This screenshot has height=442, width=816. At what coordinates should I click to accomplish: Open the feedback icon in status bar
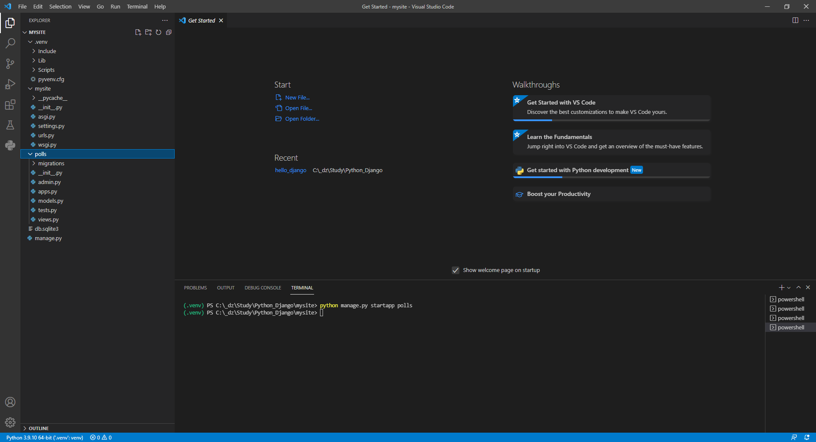pos(794,437)
